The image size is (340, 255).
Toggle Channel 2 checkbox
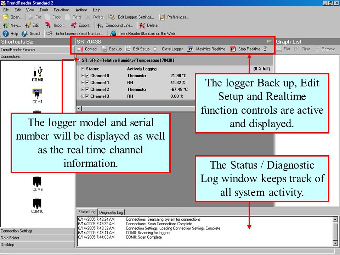[x=87, y=89]
